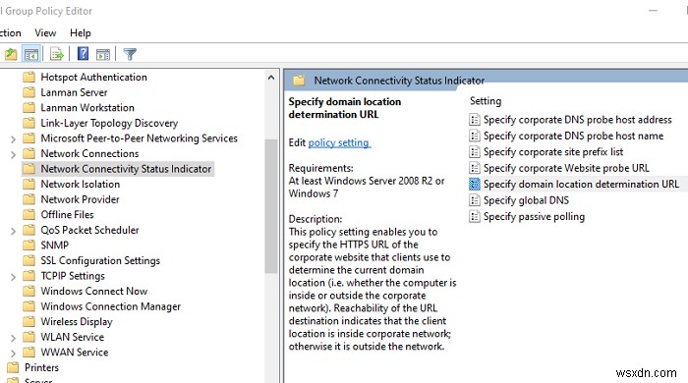The width and height of the screenshot is (688, 383).
Task: Select the Network Provider folder
Action: pyautogui.click(x=71, y=199)
